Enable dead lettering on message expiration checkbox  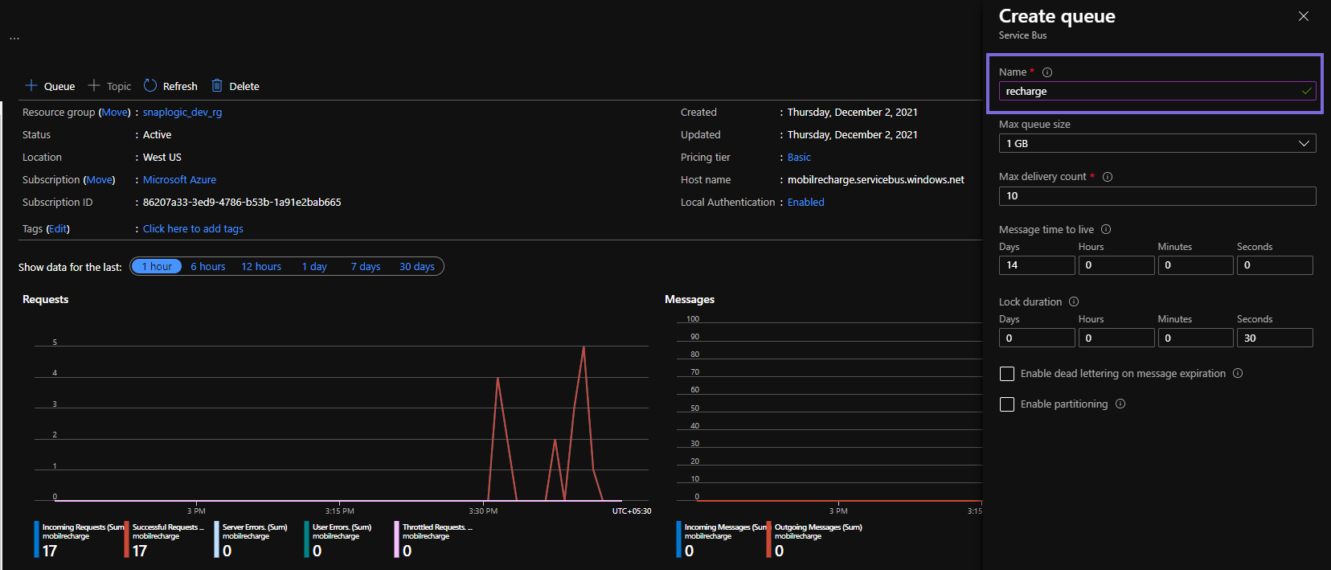point(1007,374)
